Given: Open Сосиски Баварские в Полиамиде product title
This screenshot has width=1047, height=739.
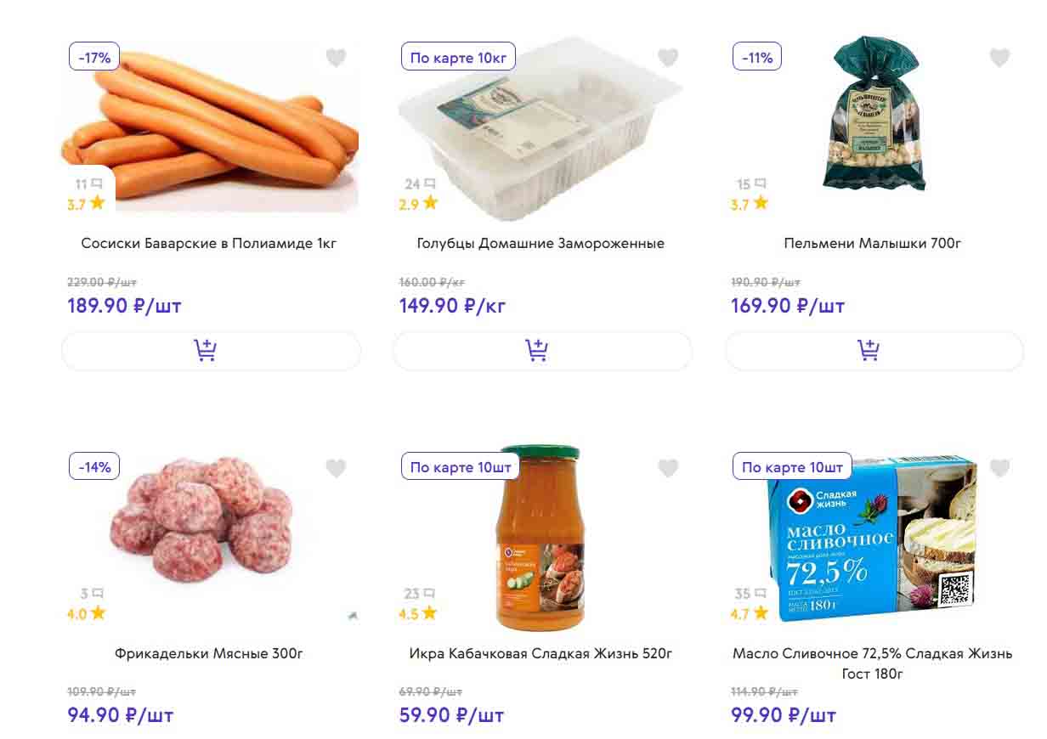Looking at the screenshot, I should [209, 244].
